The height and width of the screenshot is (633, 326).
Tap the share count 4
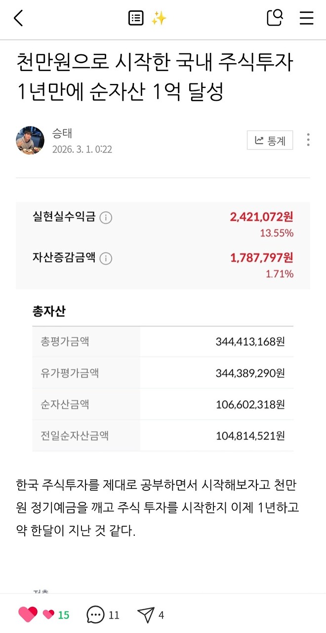pos(160,615)
